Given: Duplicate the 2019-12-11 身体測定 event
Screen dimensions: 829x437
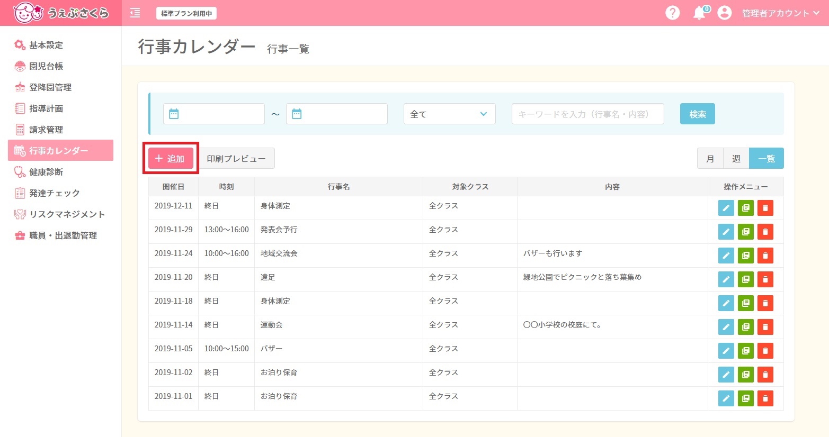Looking at the screenshot, I should tap(746, 208).
